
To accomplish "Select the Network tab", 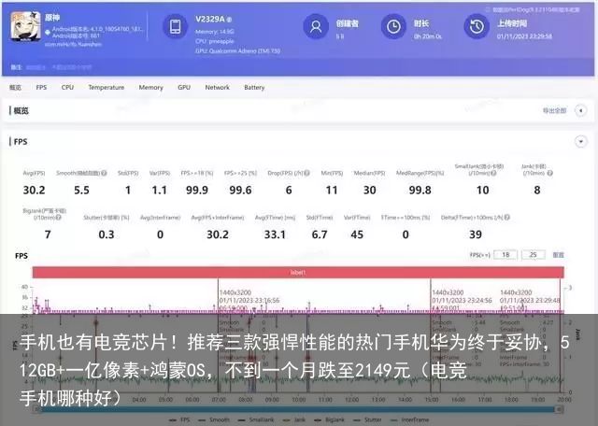I will coord(218,87).
